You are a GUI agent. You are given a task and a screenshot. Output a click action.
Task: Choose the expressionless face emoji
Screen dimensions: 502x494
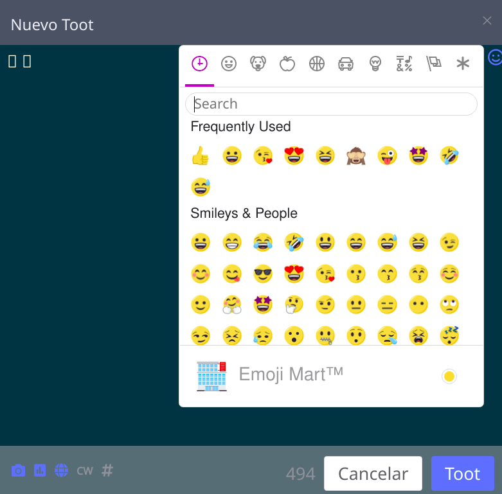(387, 304)
